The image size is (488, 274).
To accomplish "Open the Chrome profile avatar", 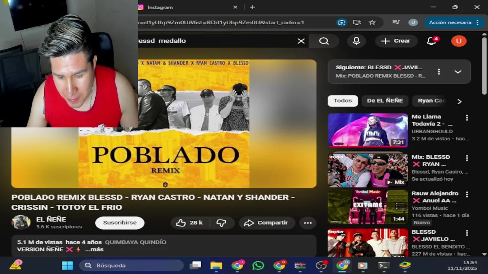I will point(413,22).
